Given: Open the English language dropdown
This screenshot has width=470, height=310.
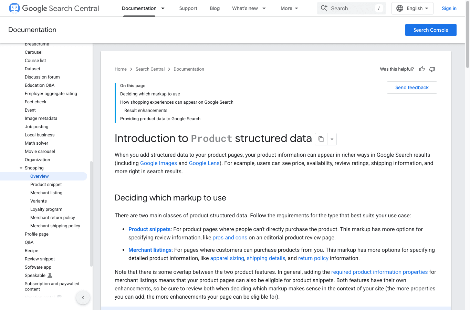Looking at the screenshot, I should click(412, 8).
